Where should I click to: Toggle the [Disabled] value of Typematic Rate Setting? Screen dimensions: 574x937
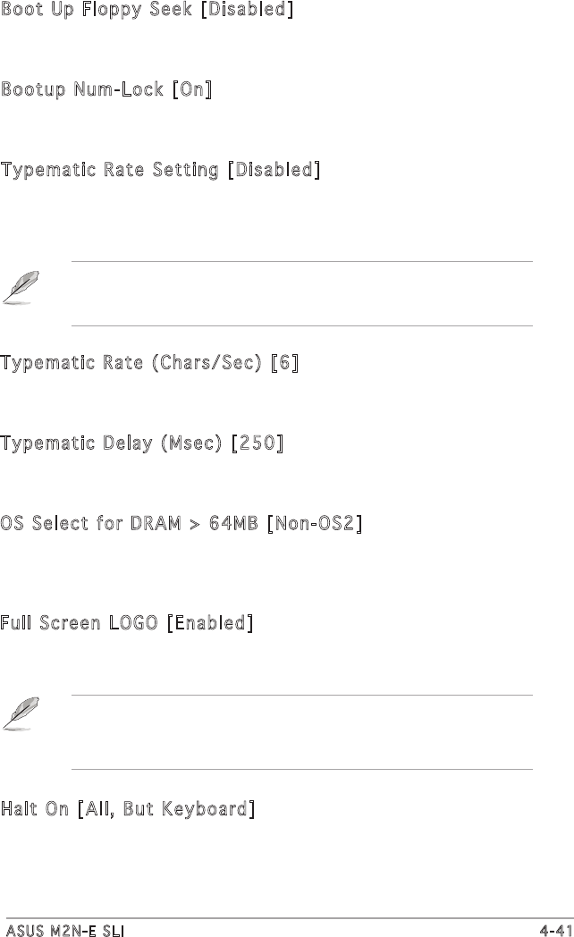[274, 169]
